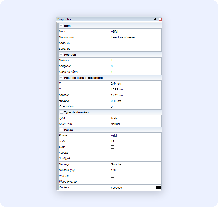
Task: Pin the Propriétés panel
Action: [x=155, y=19]
